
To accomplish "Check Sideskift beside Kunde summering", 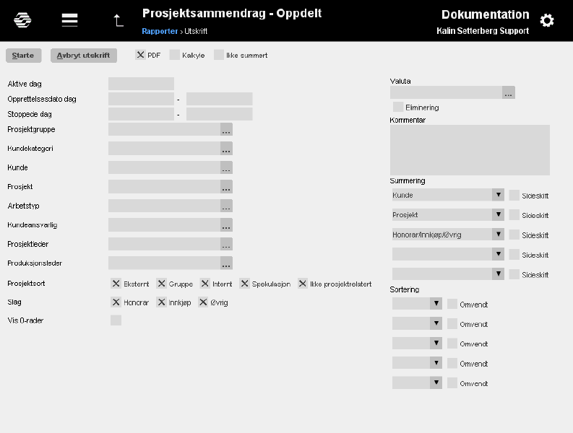I will click(x=514, y=196).
